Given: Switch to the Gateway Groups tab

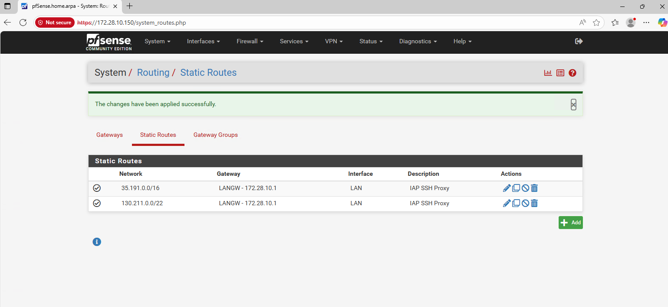Looking at the screenshot, I should (215, 135).
